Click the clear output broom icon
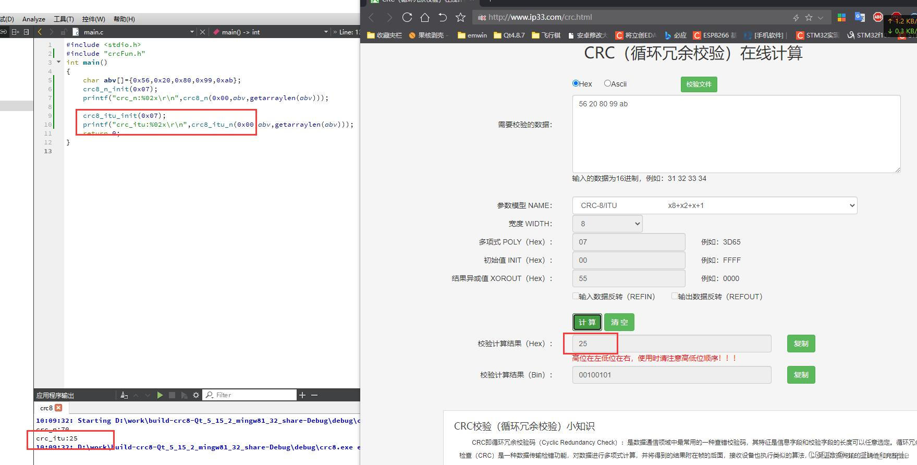Viewport: 917px width, 465px height. (124, 395)
